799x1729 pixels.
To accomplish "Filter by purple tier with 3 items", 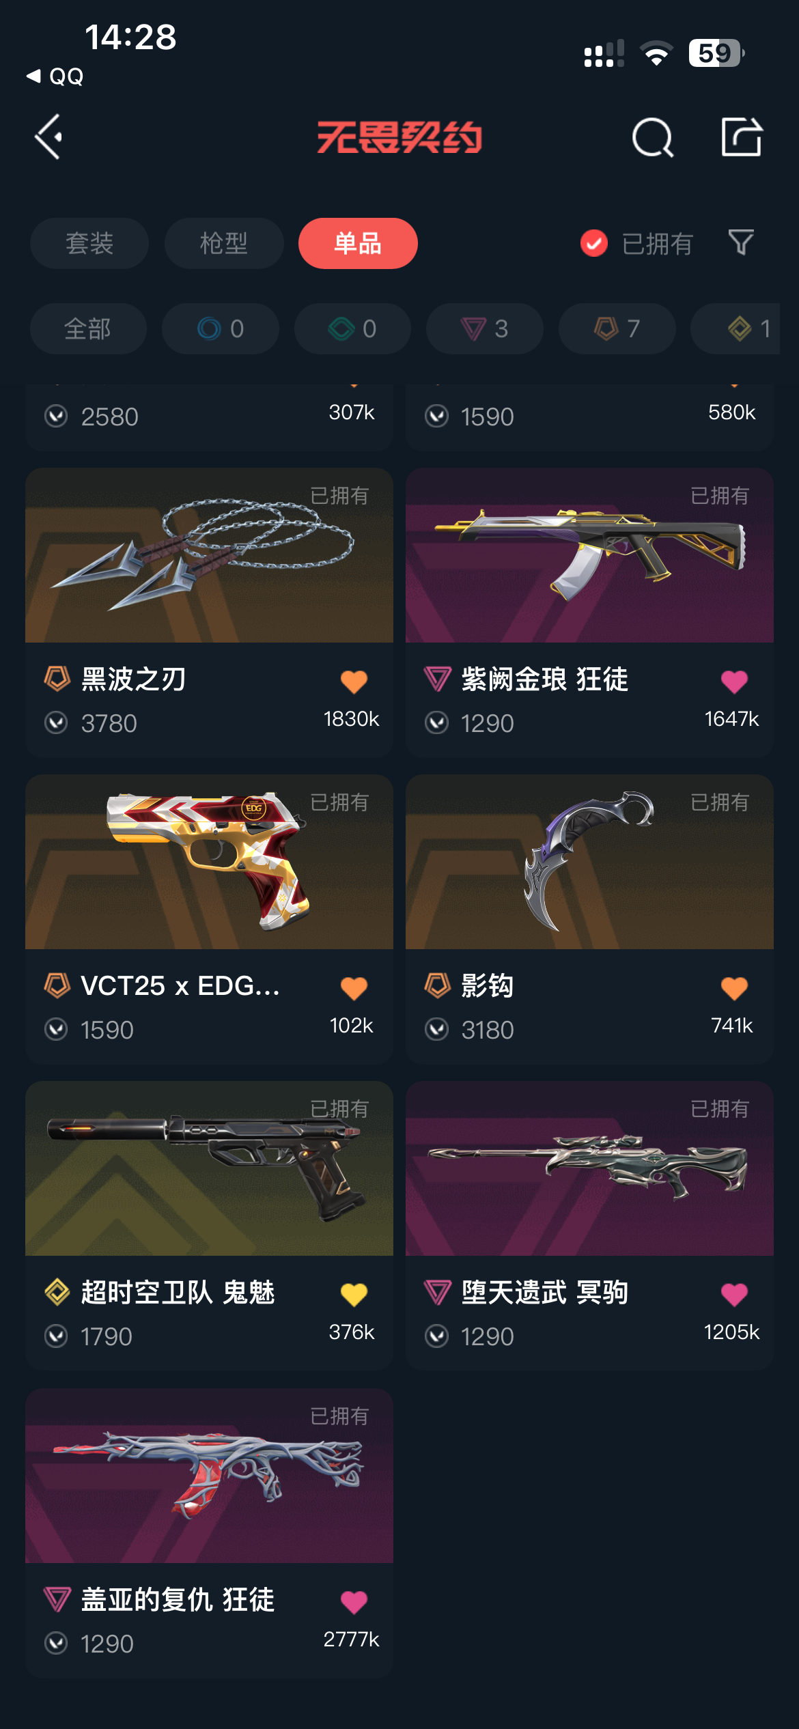I will (x=485, y=328).
